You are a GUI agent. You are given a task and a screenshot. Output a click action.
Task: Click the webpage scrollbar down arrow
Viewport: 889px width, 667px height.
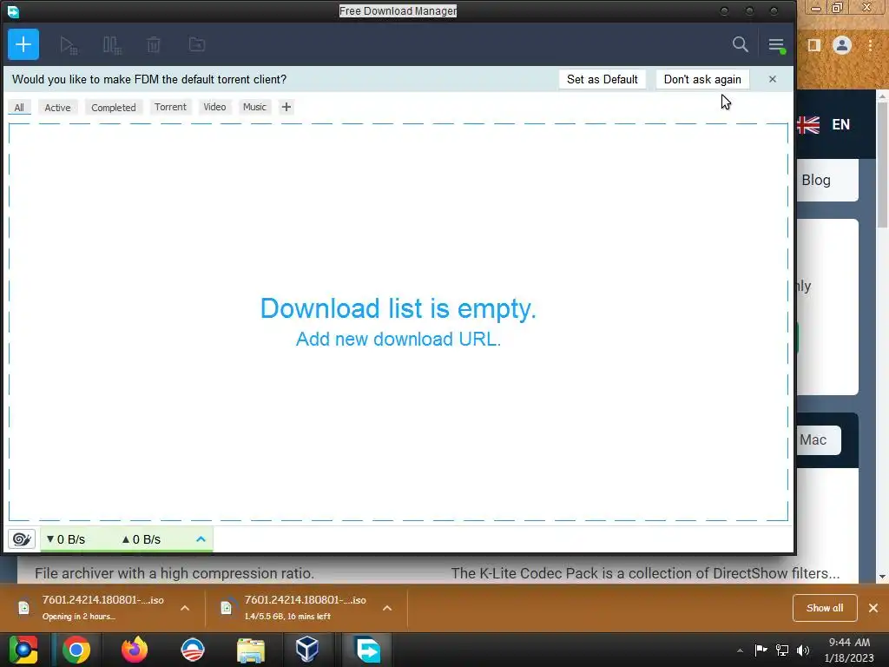pyautogui.click(x=882, y=577)
